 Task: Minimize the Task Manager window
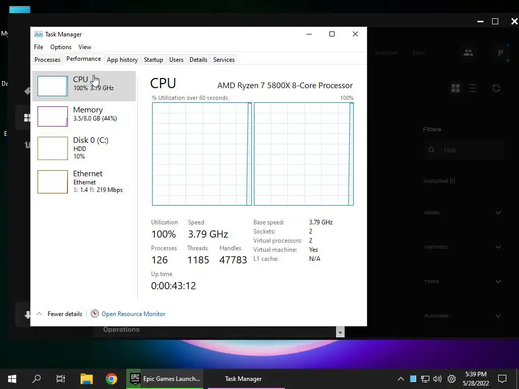pyautogui.click(x=309, y=34)
